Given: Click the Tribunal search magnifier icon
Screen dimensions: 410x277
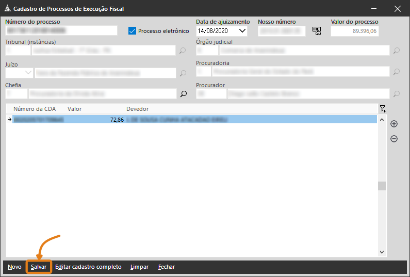Looking at the screenshot, I should 183,51.
